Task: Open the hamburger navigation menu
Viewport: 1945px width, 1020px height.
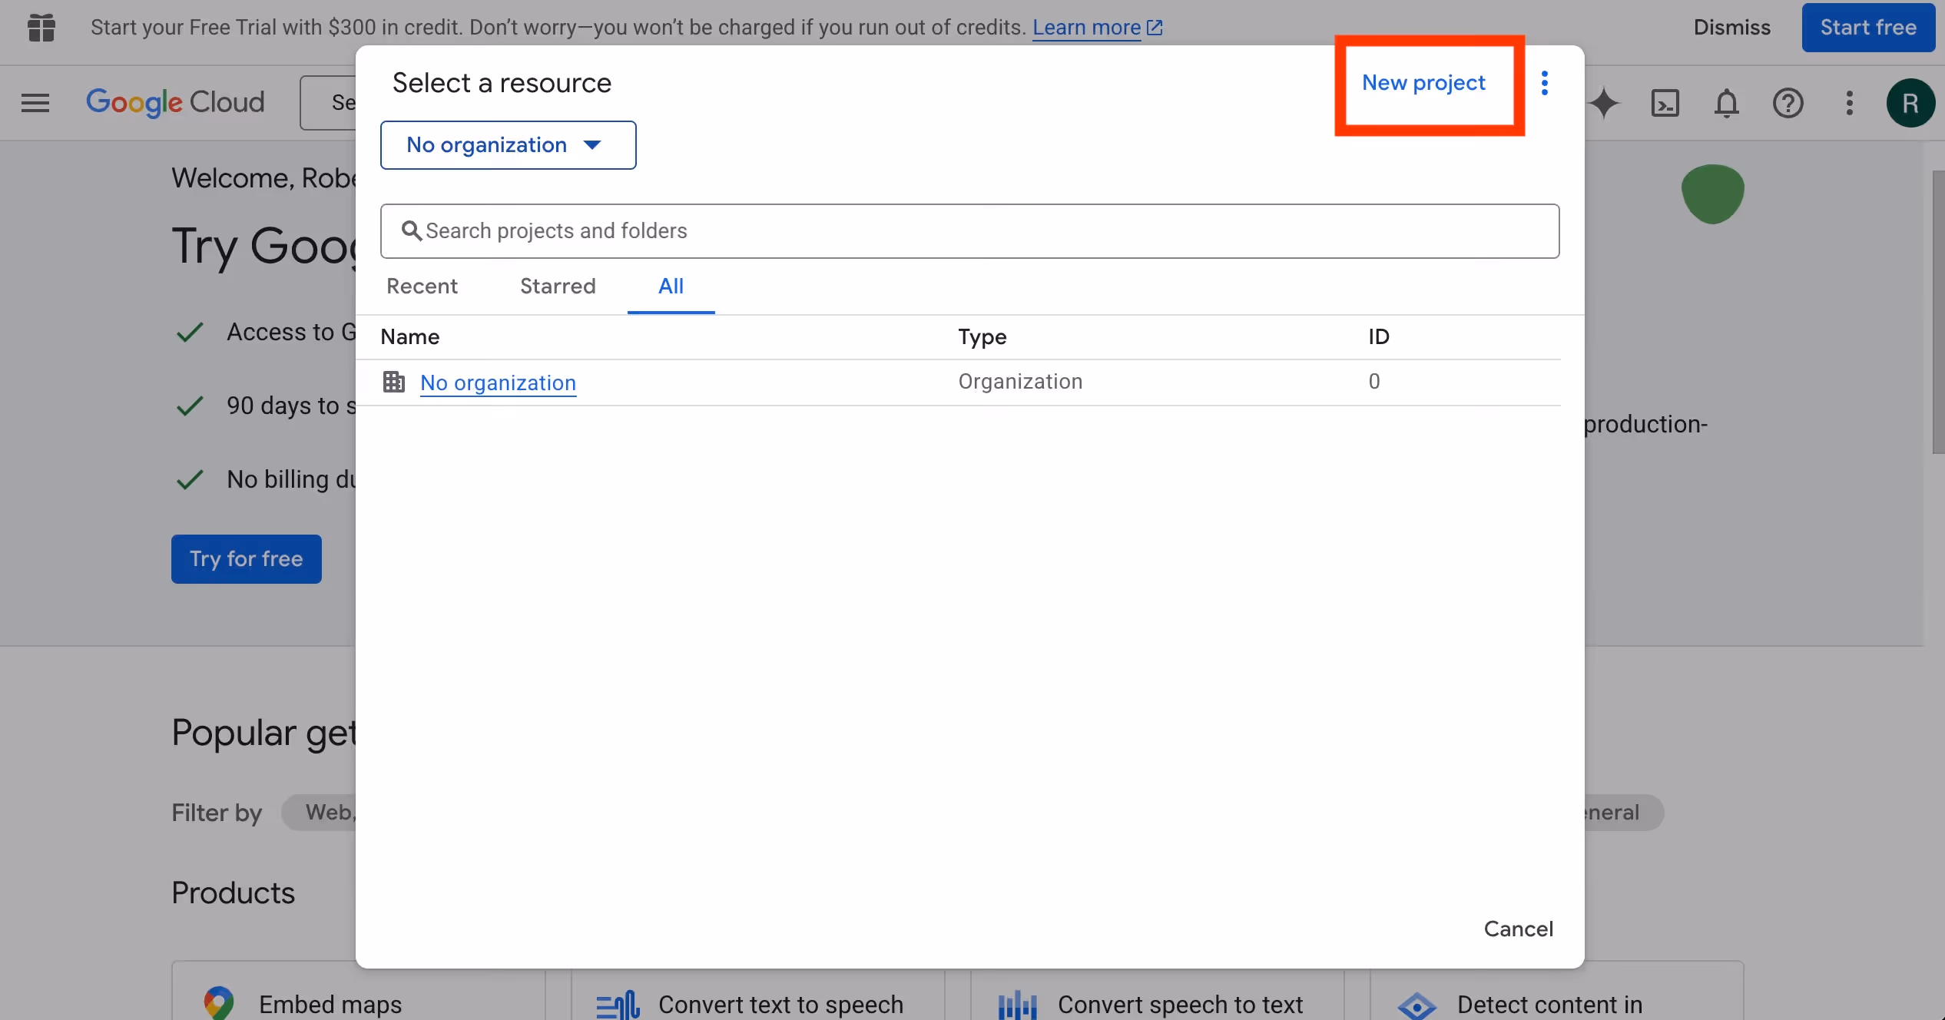Action: [x=35, y=102]
